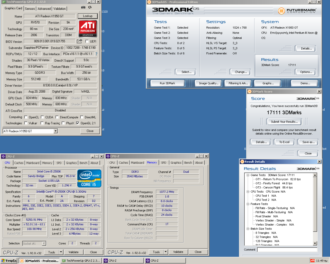Open Tools dropdown arrow in left CPU-Z
This screenshot has width=330, height=264.
pos(61,252)
